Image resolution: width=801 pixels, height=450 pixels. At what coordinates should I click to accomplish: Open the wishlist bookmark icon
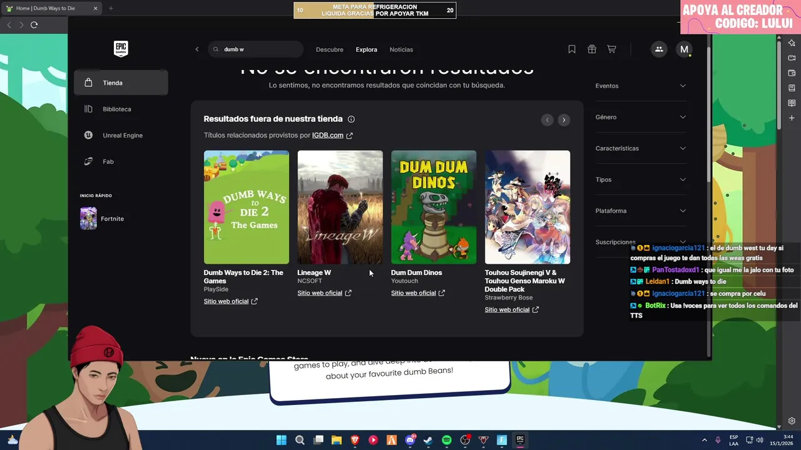tap(572, 49)
